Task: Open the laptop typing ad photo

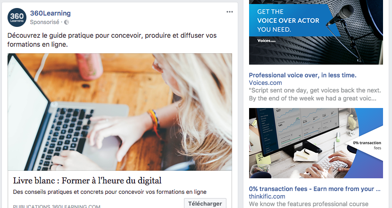Action: pyautogui.click(x=120, y=112)
